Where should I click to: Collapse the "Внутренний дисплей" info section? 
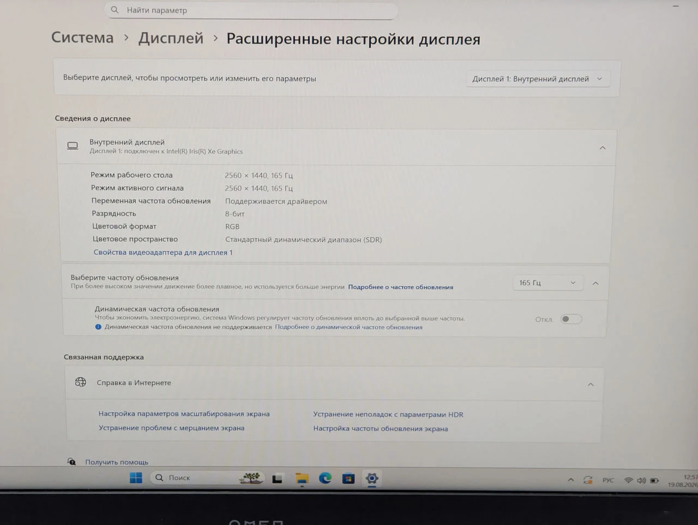pos(603,148)
